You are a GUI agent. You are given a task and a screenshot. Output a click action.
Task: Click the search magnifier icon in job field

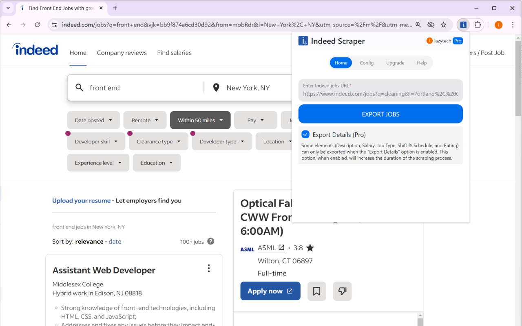(80, 88)
